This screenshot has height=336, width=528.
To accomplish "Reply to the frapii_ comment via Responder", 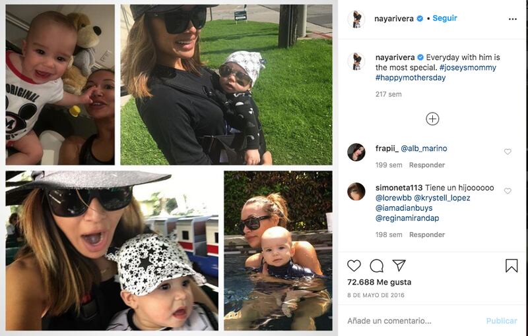I will coord(427,165).
